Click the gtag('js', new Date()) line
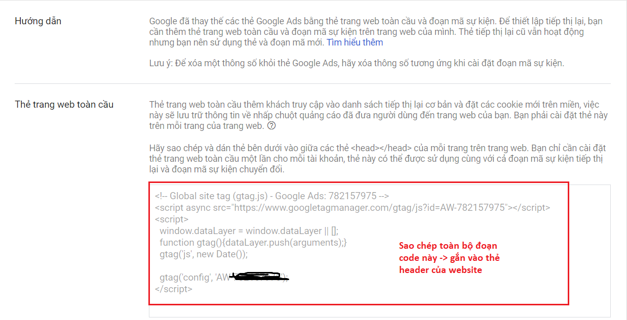Screen dimensions: 627x320 tap(203, 254)
